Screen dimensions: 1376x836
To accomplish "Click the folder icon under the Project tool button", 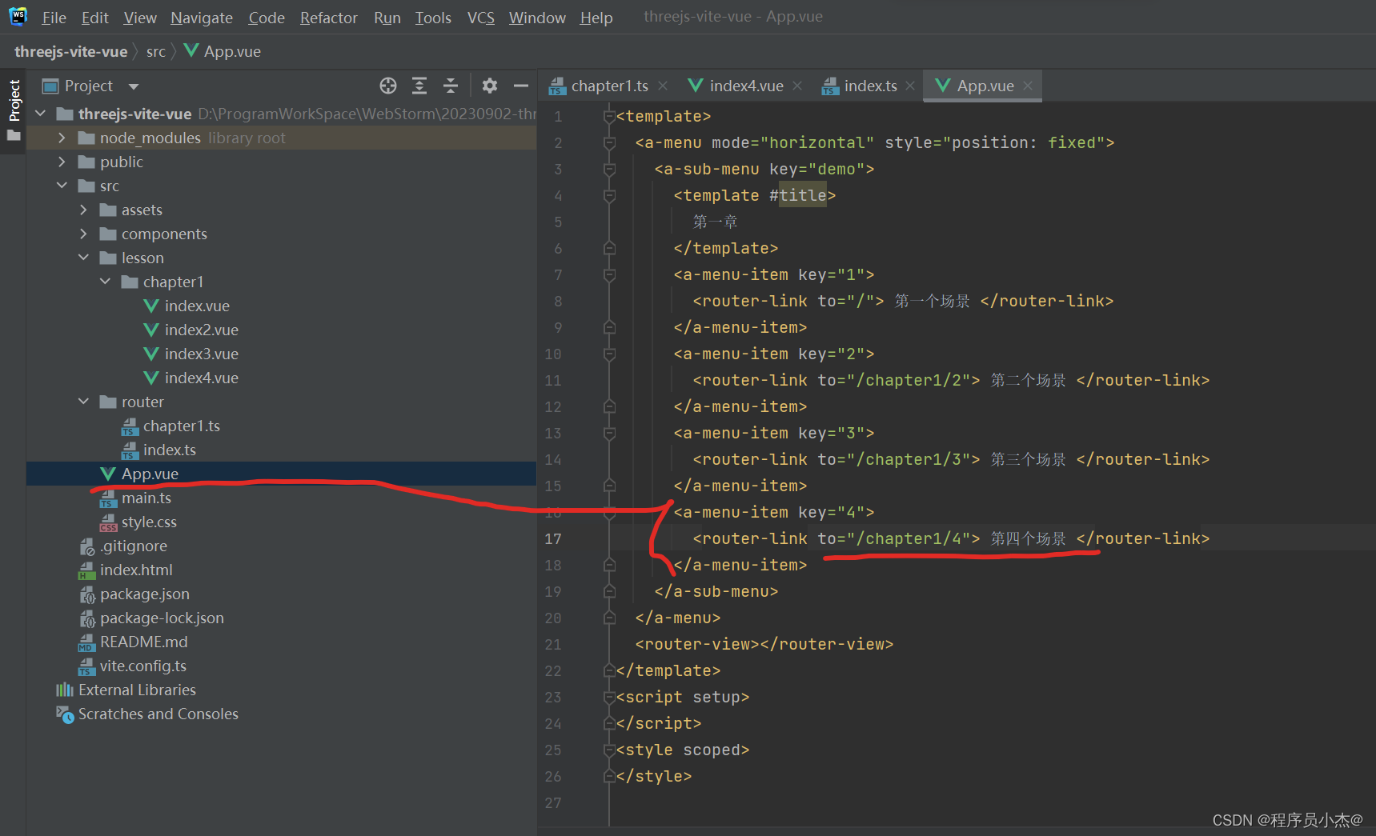I will (14, 135).
